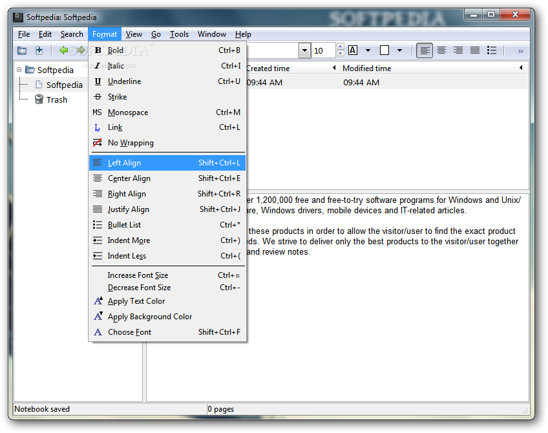Click the 'Notebook saved' status text

pos(42,409)
